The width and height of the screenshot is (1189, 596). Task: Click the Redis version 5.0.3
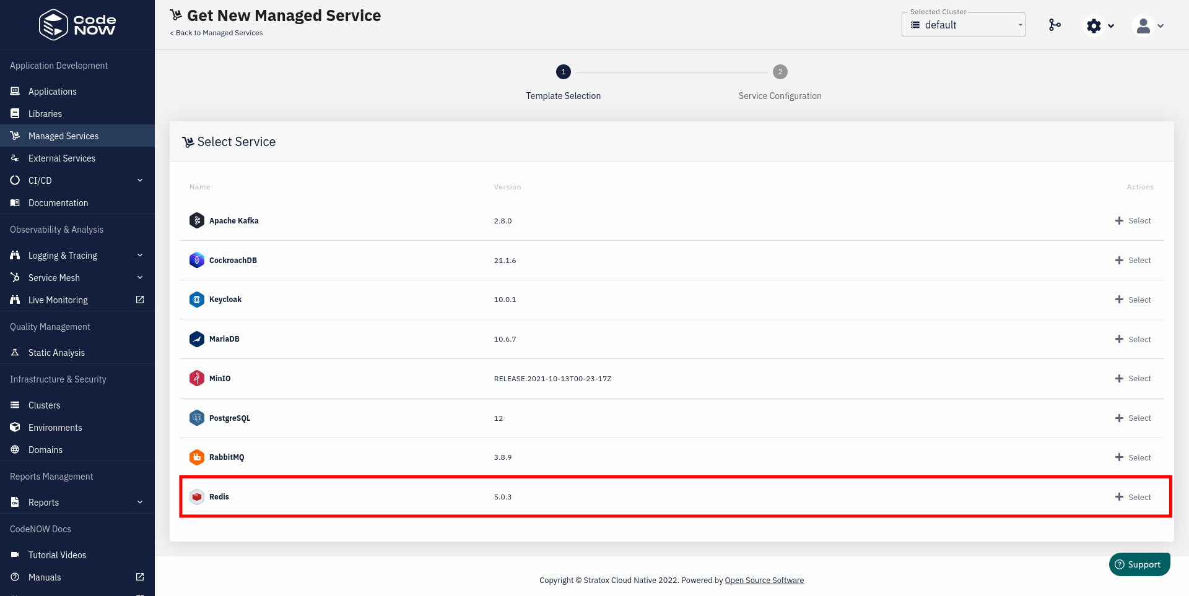(x=503, y=497)
